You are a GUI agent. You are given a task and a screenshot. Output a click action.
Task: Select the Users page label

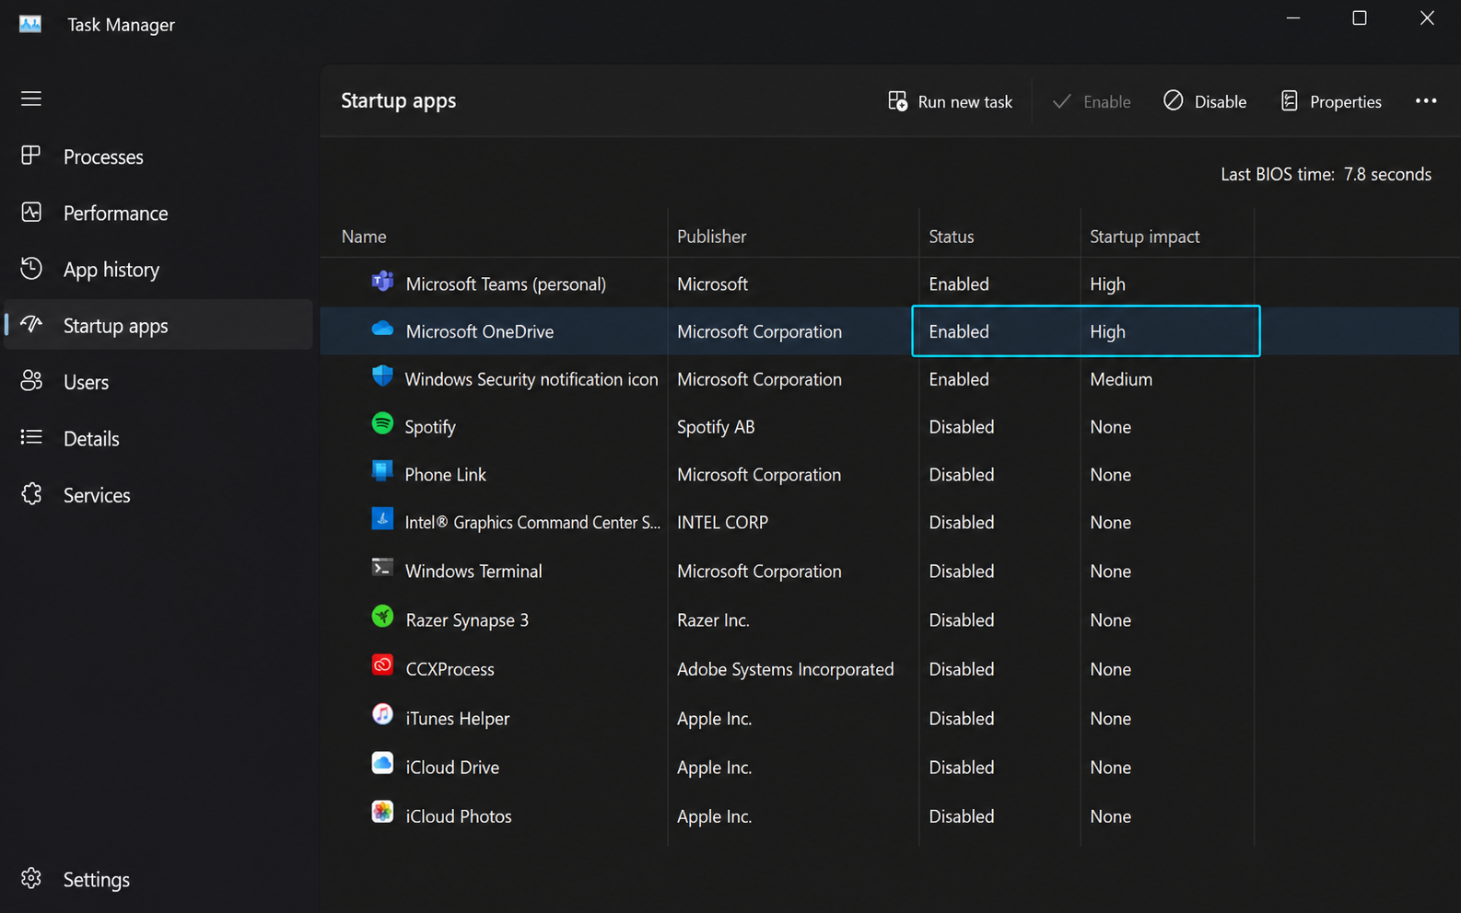86,383
